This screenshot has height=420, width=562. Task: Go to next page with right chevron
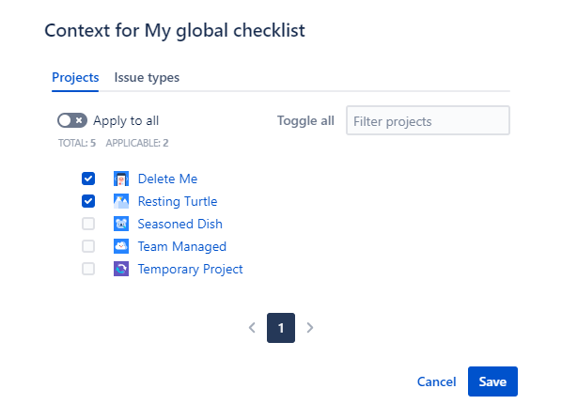point(310,328)
